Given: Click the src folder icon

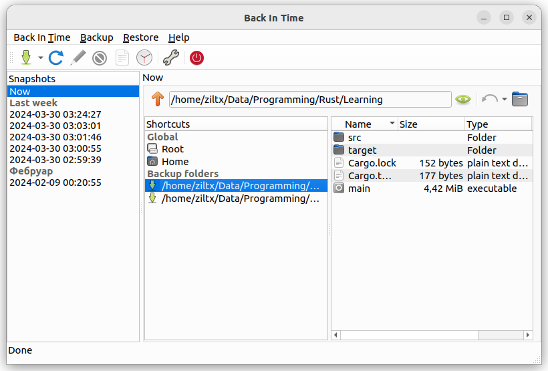Looking at the screenshot, I should 339,137.
